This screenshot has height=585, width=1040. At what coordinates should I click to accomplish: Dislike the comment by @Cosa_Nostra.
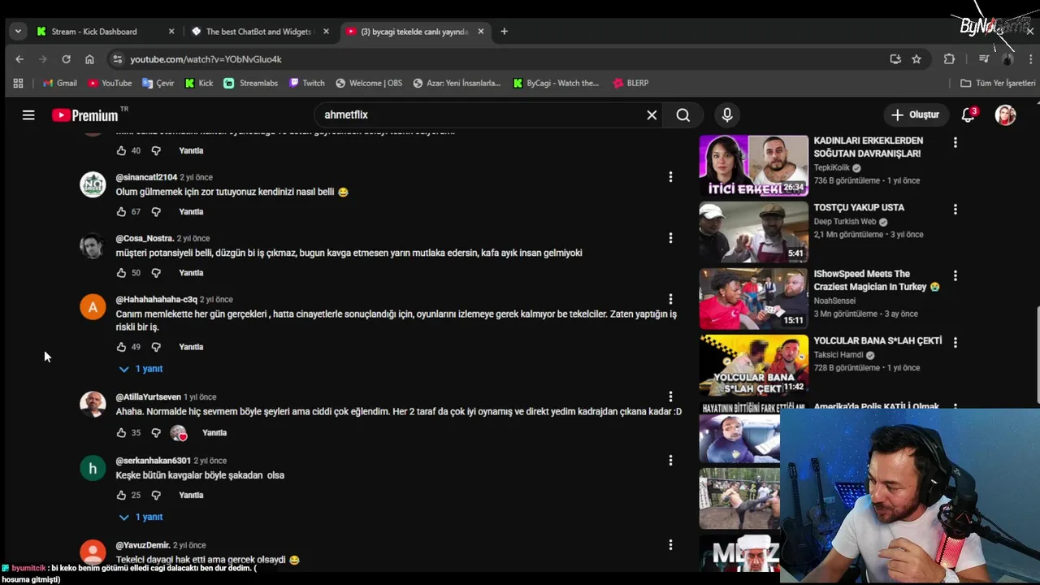(156, 273)
